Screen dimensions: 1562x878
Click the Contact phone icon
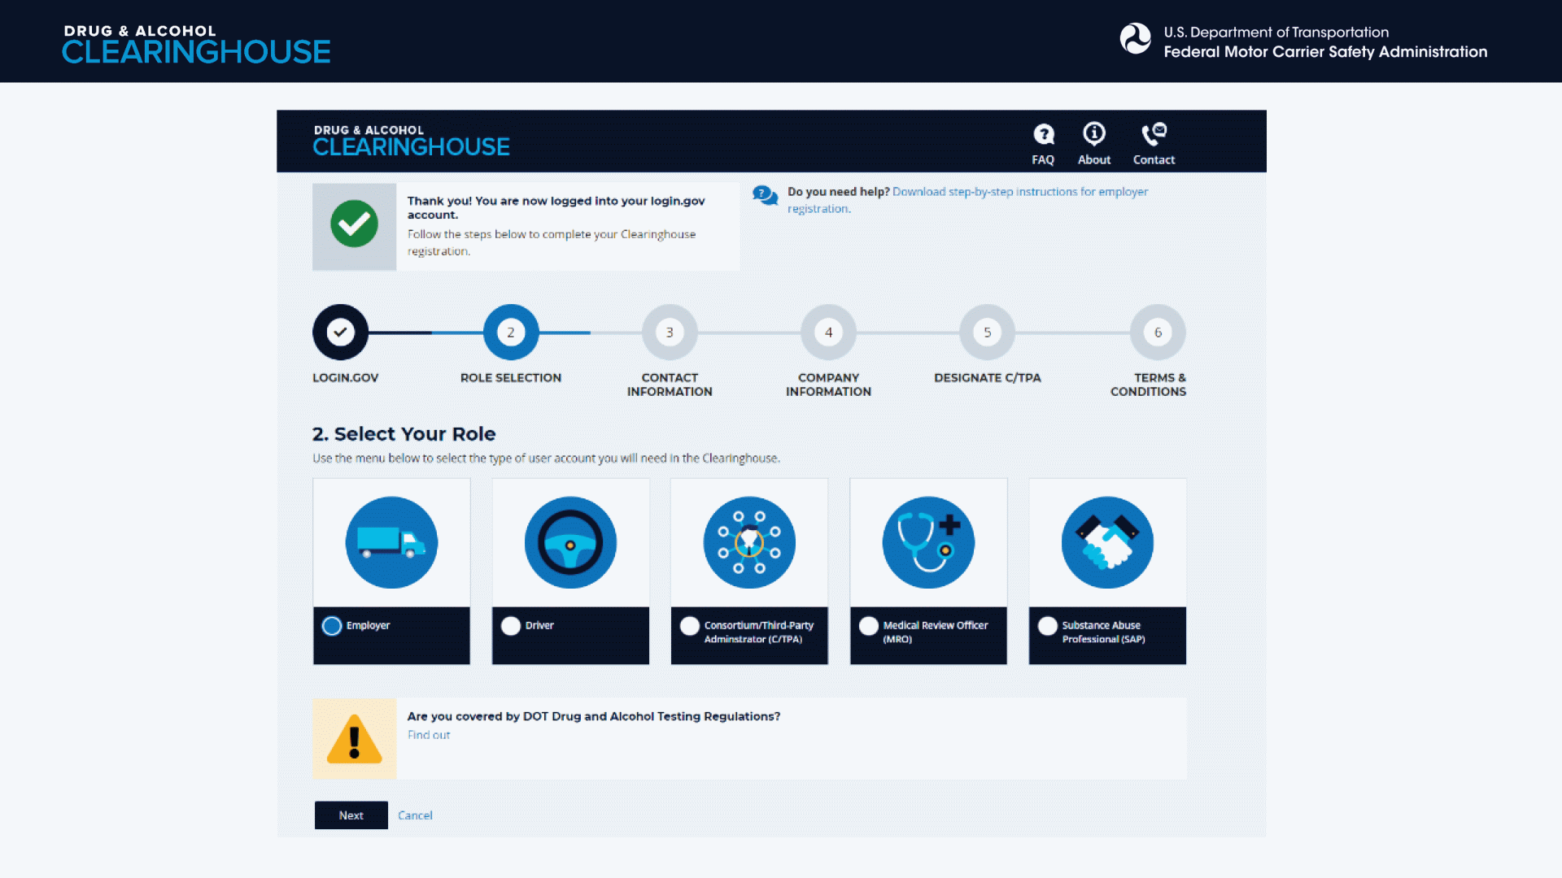[1153, 133]
